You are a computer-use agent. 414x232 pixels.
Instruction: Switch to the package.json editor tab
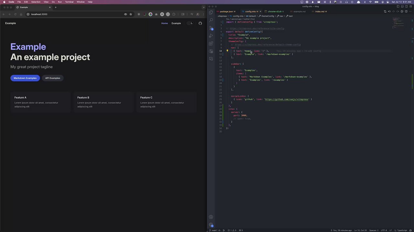pyautogui.click(x=226, y=12)
